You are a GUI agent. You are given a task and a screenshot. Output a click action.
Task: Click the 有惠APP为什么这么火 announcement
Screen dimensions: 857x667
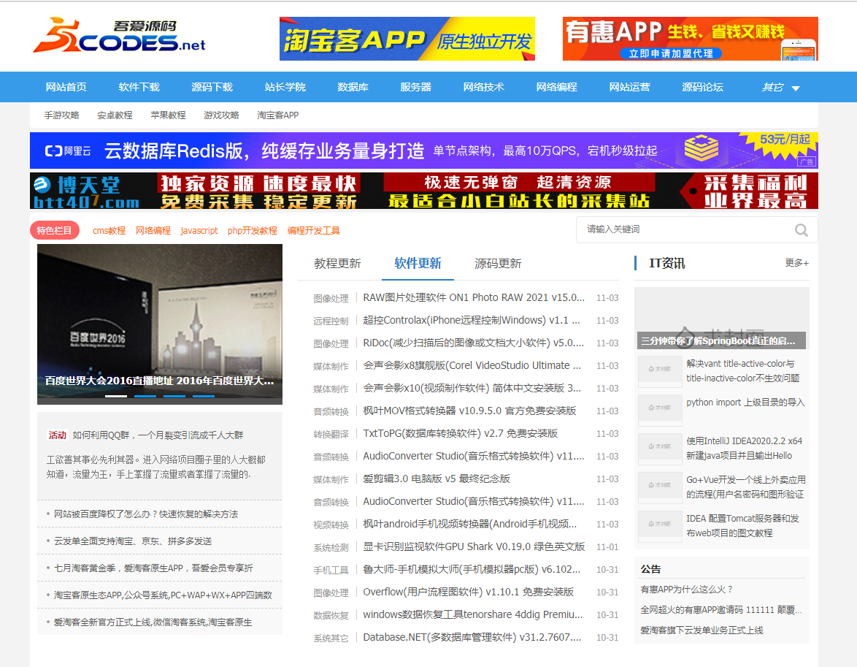[686, 590]
